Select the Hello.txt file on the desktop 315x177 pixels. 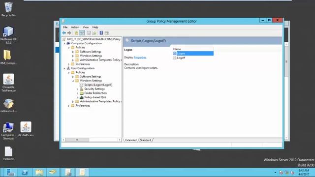point(8,153)
